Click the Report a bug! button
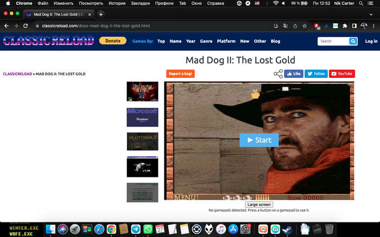 [181, 74]
